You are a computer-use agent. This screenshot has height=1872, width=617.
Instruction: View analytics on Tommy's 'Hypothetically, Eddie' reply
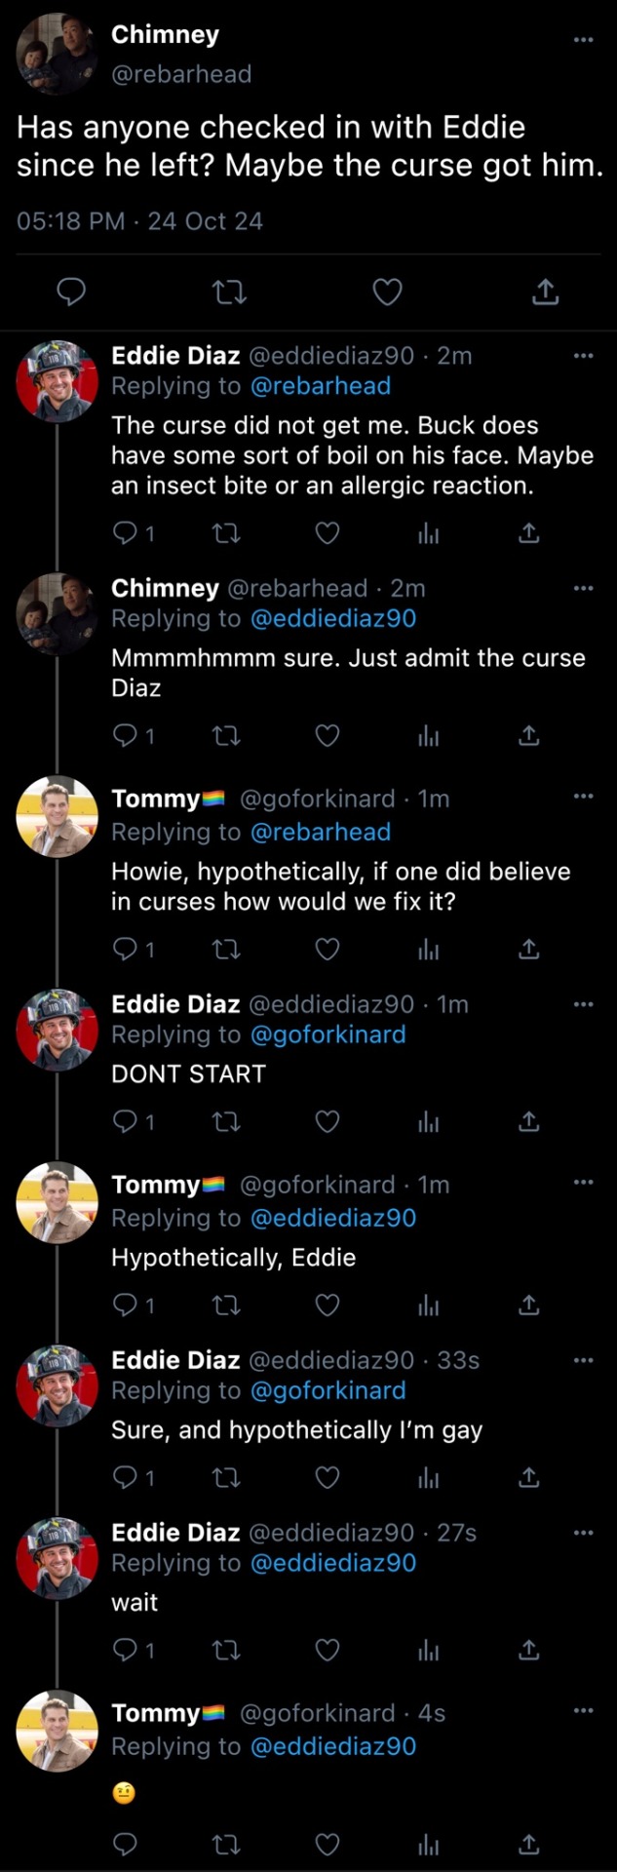pyautogui.click(x=428, y=1305)
